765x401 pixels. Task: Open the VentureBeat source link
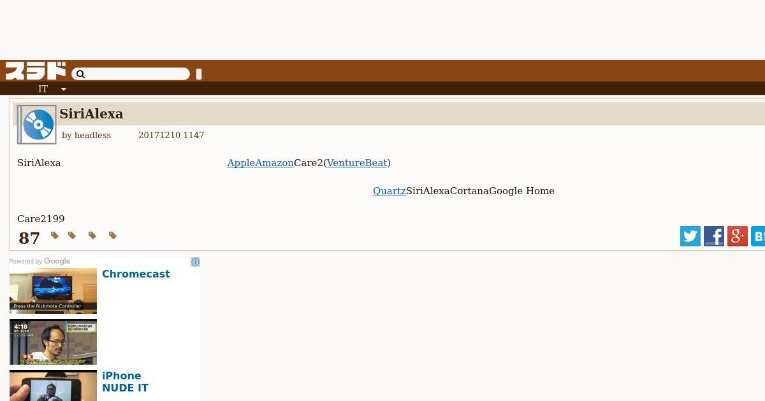pyautogui.click(x=357, y=163)
